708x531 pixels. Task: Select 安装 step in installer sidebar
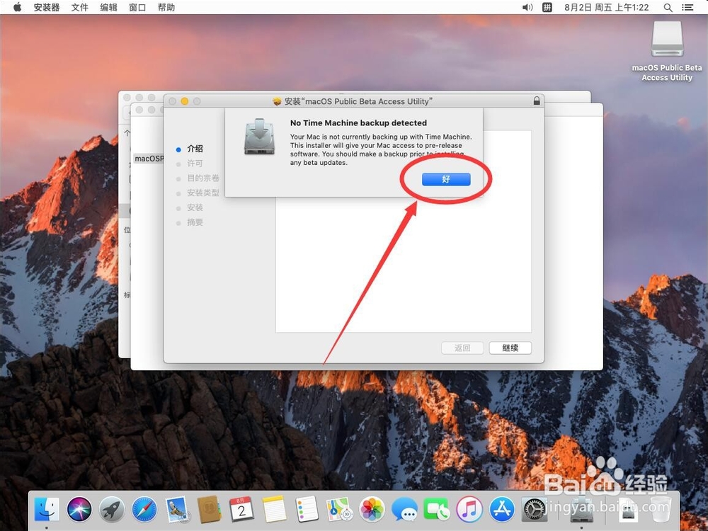click(x=195, y=207)
